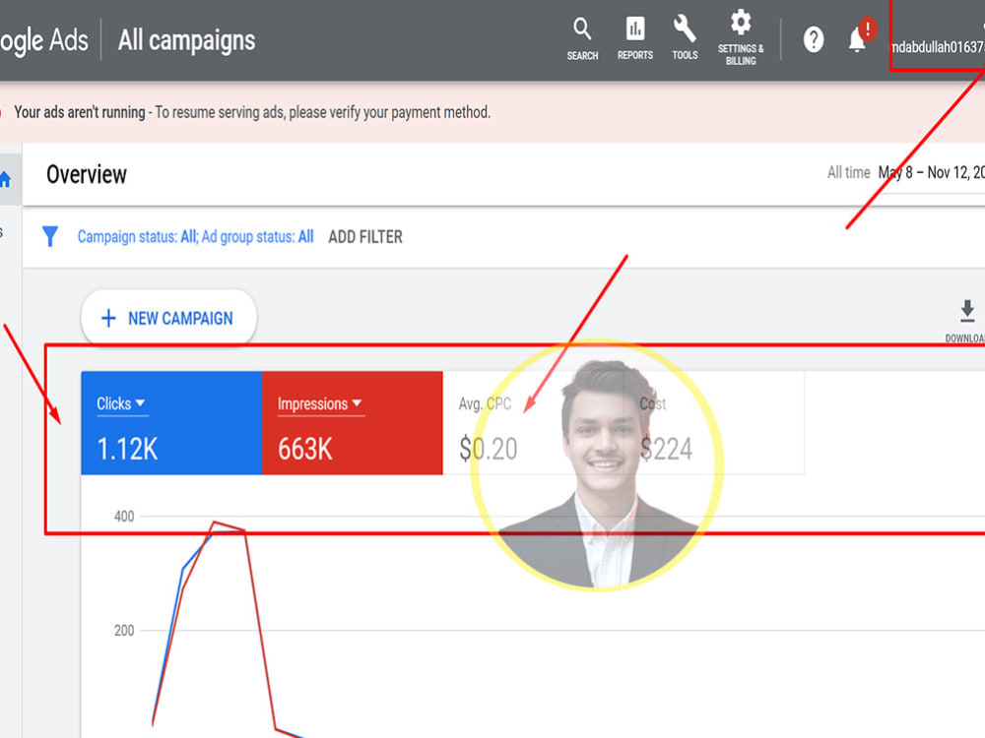Open the Impressions metric dropdown

tap(319, 403)
